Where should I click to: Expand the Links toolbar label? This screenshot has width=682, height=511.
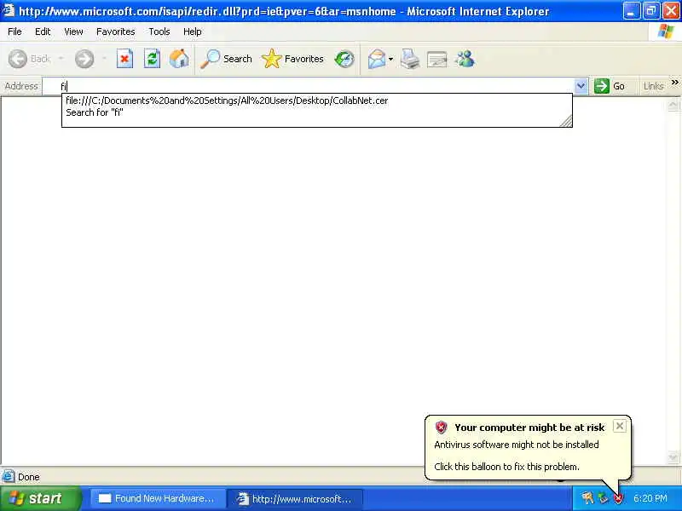653,86
